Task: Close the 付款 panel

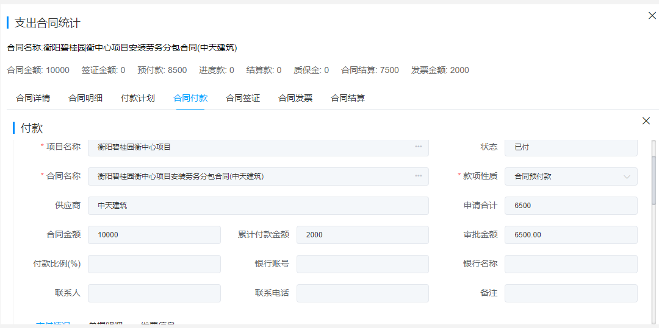Action: [x=646, y=121]
